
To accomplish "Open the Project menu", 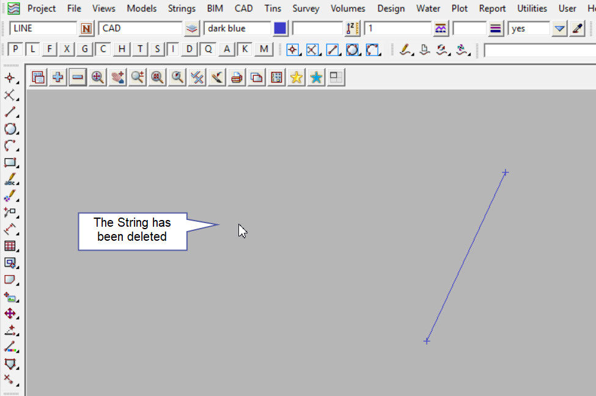I will pyautogui.click(x=42, y=9).
